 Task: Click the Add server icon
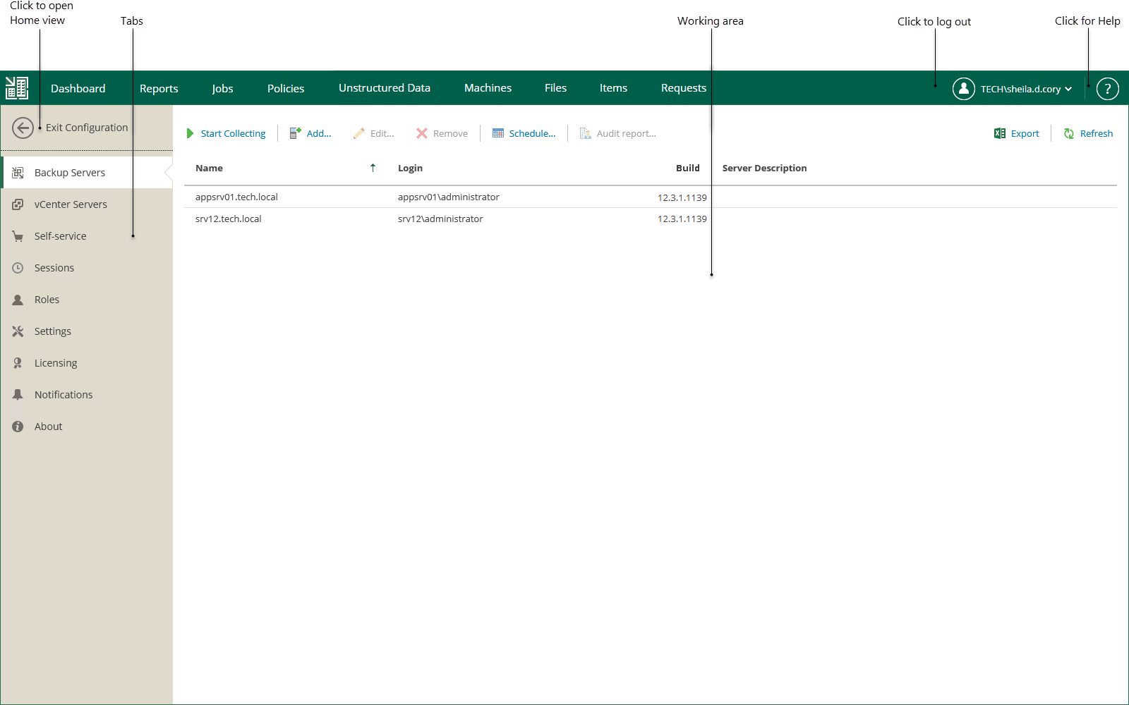(x=296, y=133)
